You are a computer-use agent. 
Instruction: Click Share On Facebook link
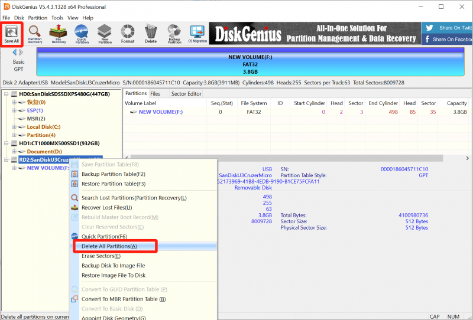(452, 39)
